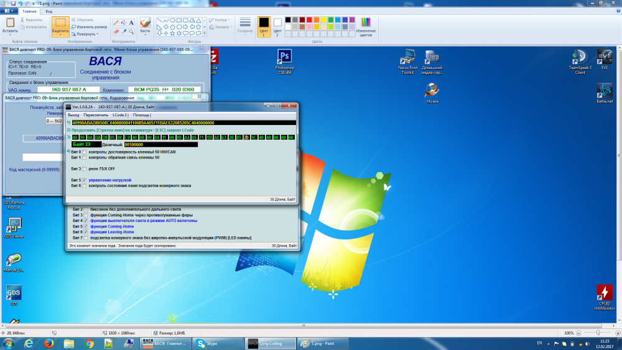Choose the five-point star shape

click(172, 34)
